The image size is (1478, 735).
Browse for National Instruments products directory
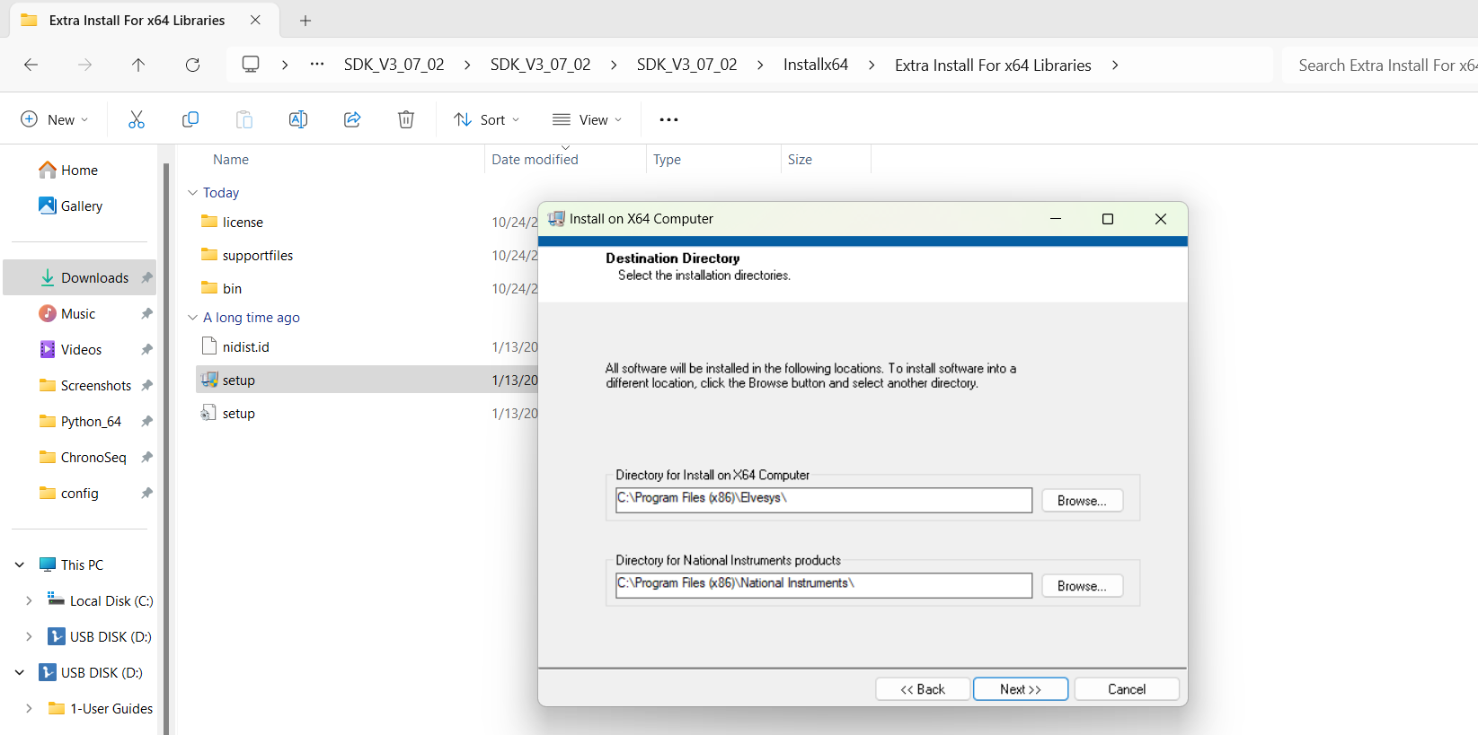[1082, 586]
